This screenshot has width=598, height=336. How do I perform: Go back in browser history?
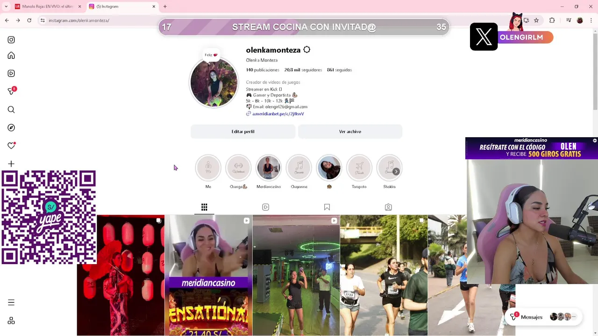(7, 21)
